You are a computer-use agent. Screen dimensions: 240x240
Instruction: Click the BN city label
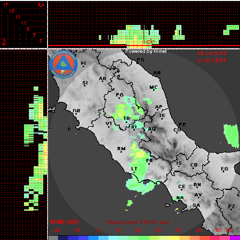click(197, 185)
